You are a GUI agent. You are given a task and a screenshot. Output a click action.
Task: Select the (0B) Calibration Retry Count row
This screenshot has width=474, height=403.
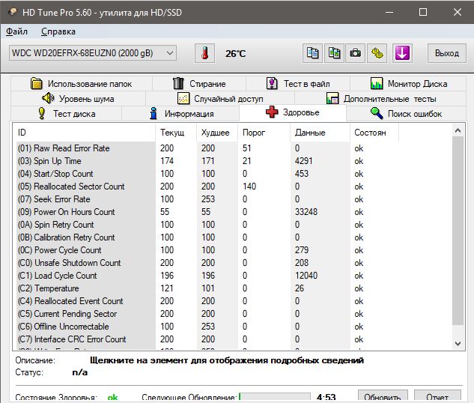point(206,237)
